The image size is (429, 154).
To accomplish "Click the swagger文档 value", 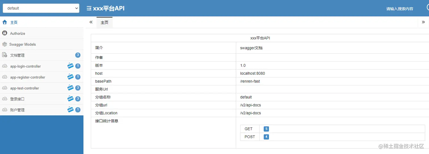I will pos(251,48).
